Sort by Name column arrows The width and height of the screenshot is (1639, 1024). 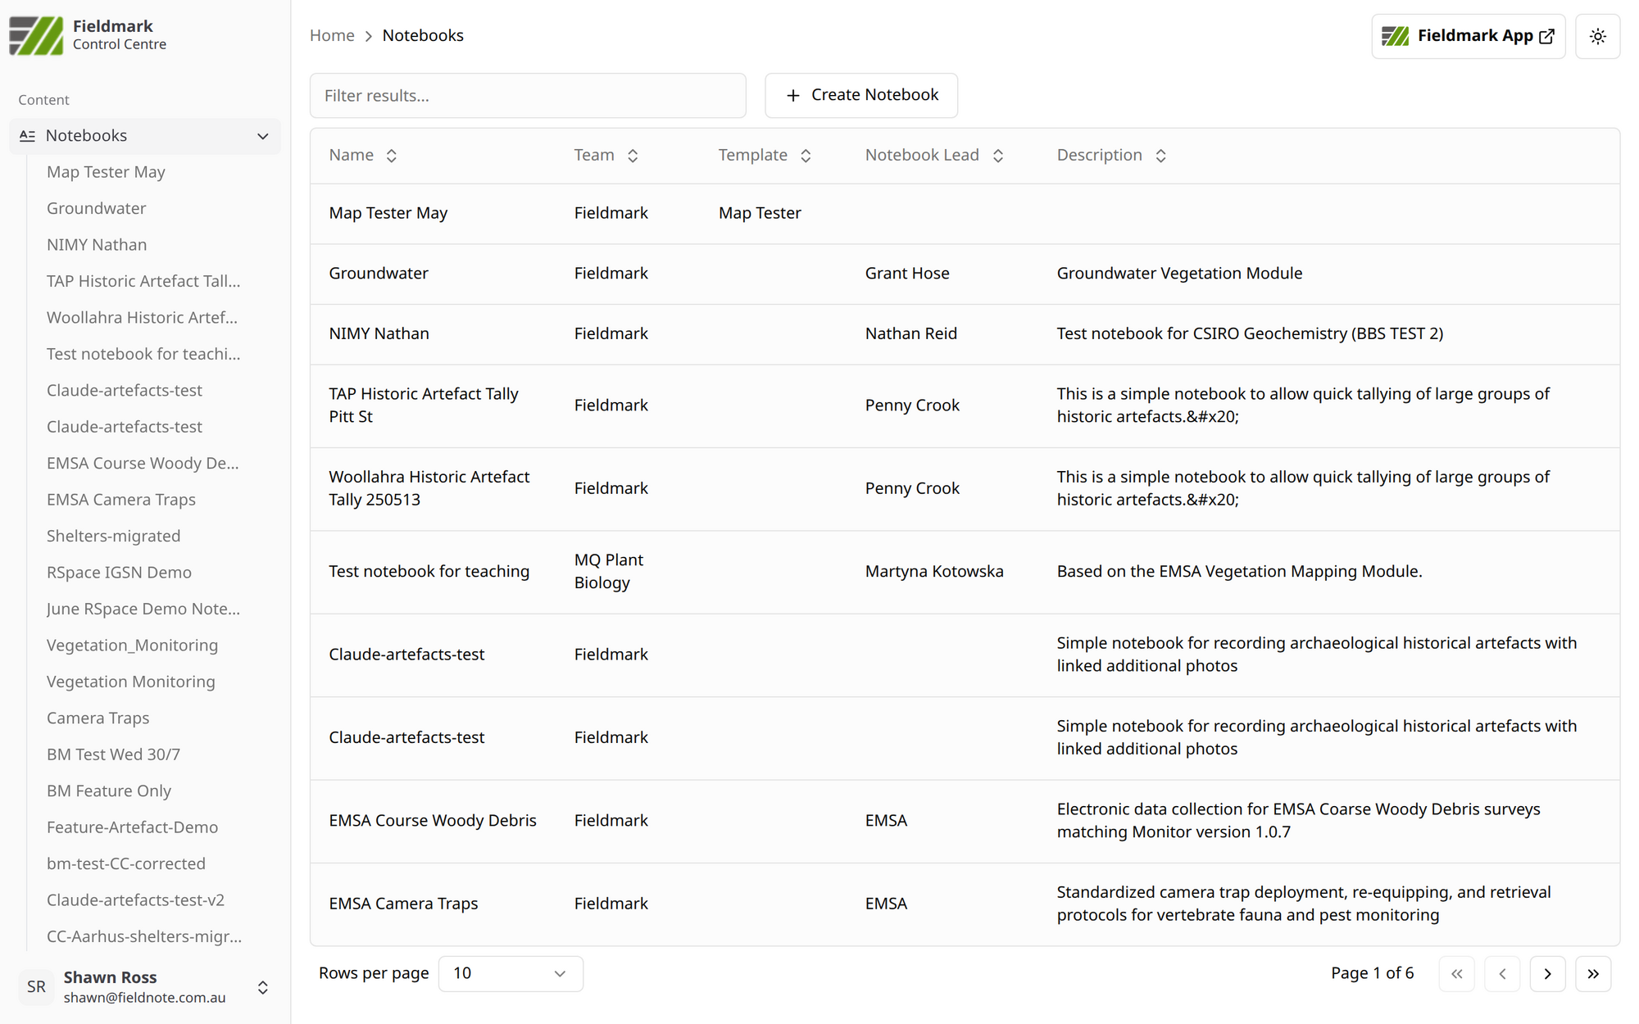click(391, 156)
